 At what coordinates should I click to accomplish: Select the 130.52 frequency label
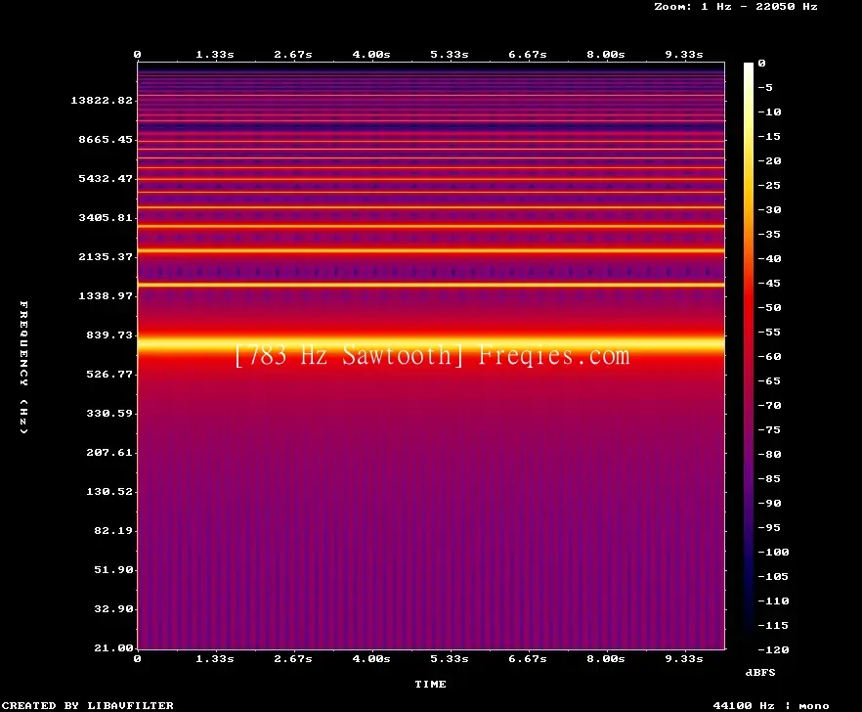pyautogui.click(x=109, y=491)
